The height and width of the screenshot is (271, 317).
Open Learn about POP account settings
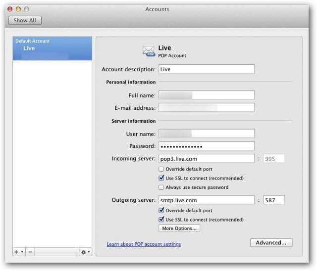[144, 244]
